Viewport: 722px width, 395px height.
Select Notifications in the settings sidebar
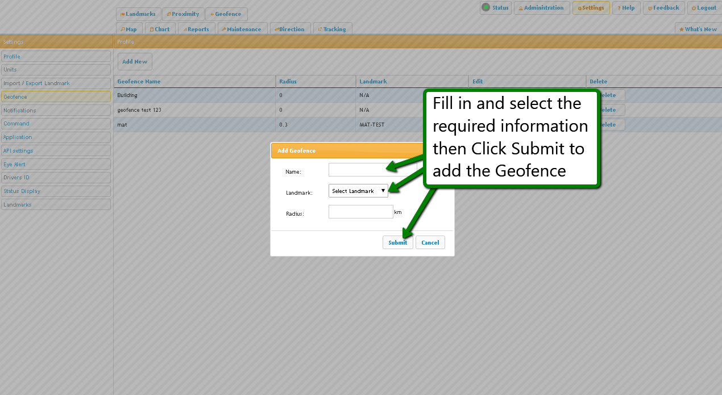56,110
